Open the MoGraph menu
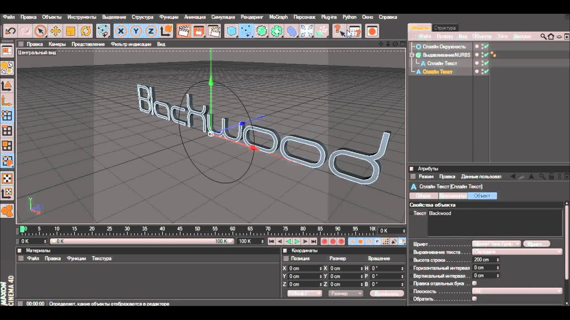The width and height of the screenshot is (570, 320). (278, 17)
